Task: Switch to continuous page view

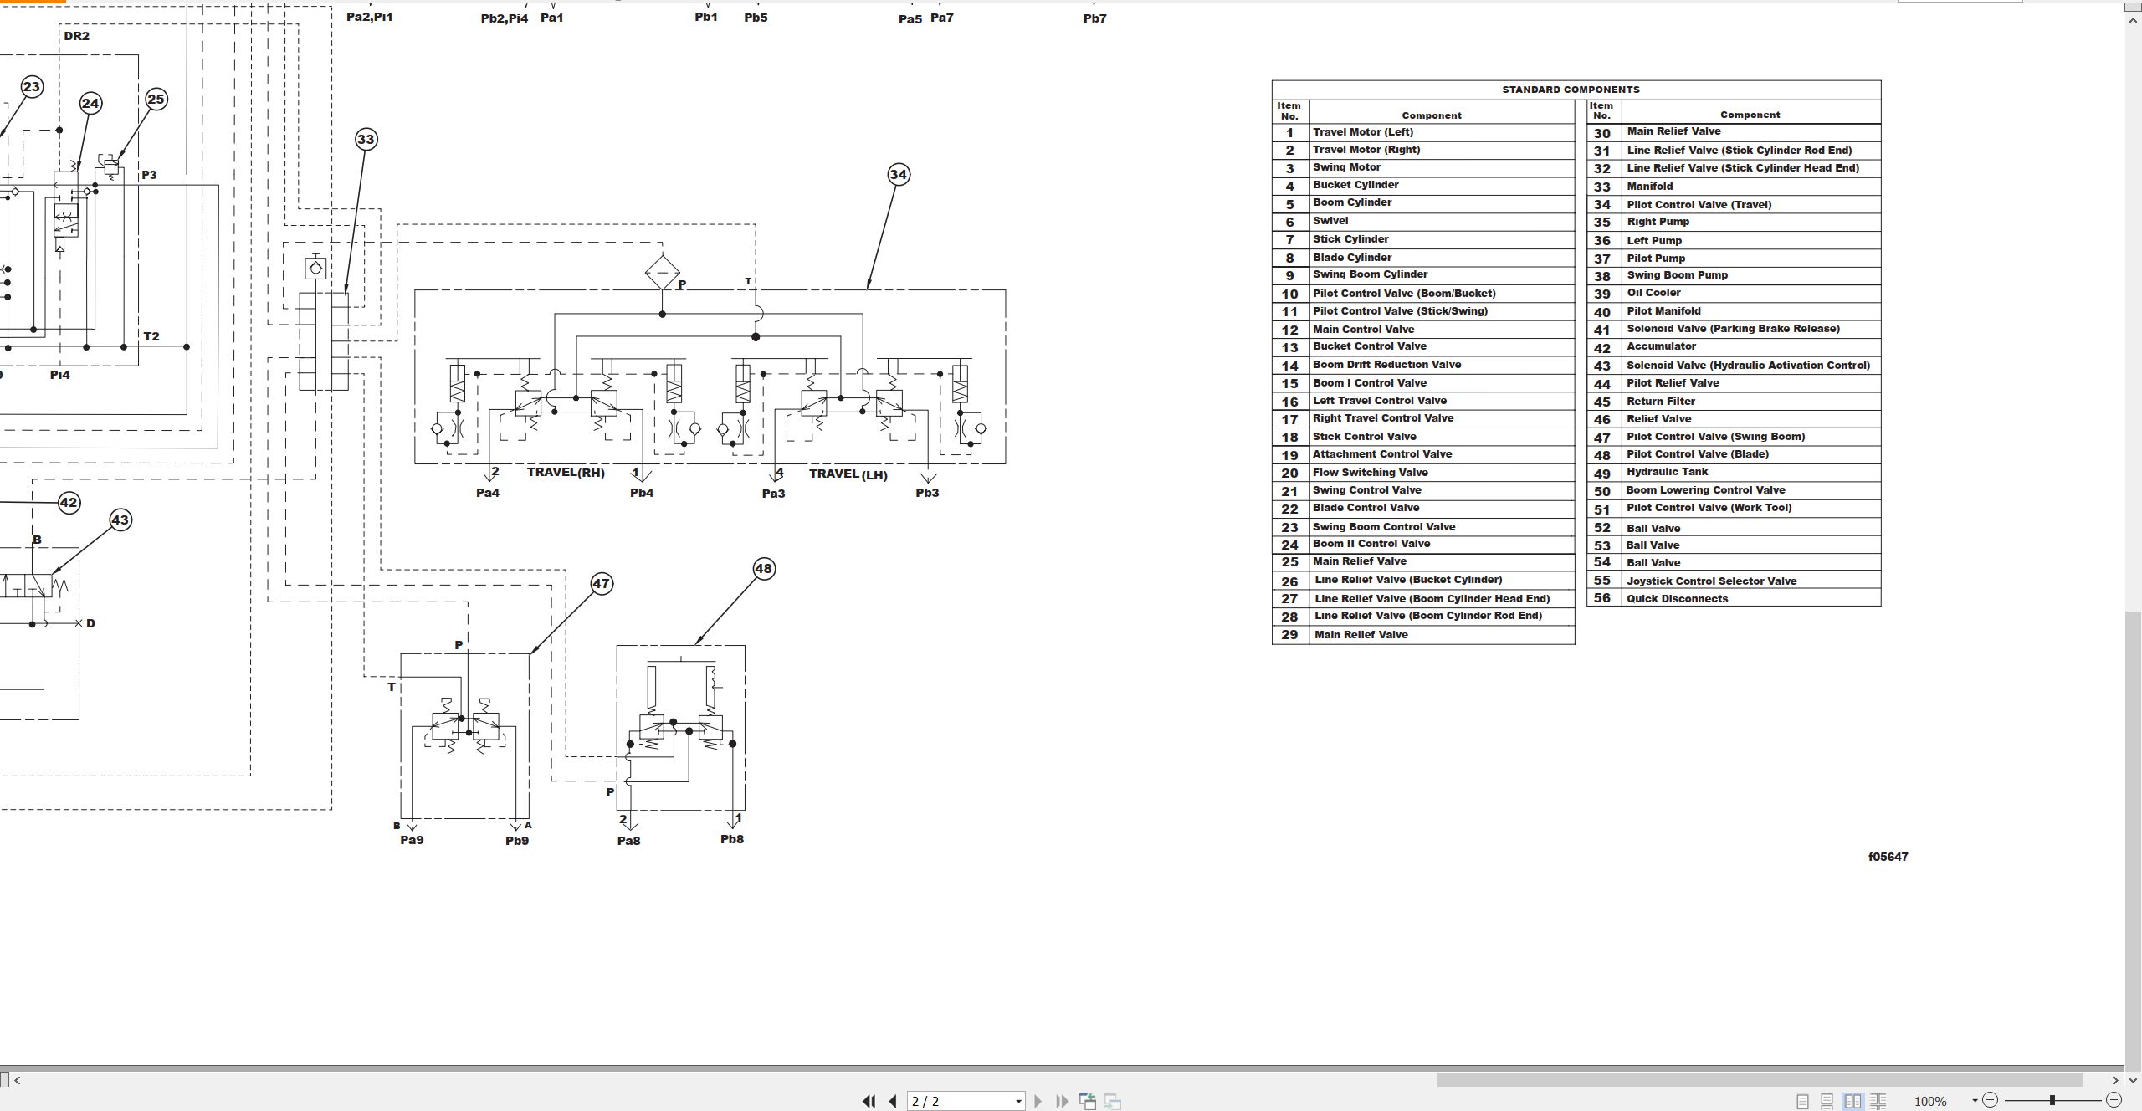Action: tap(1827, 1101)
